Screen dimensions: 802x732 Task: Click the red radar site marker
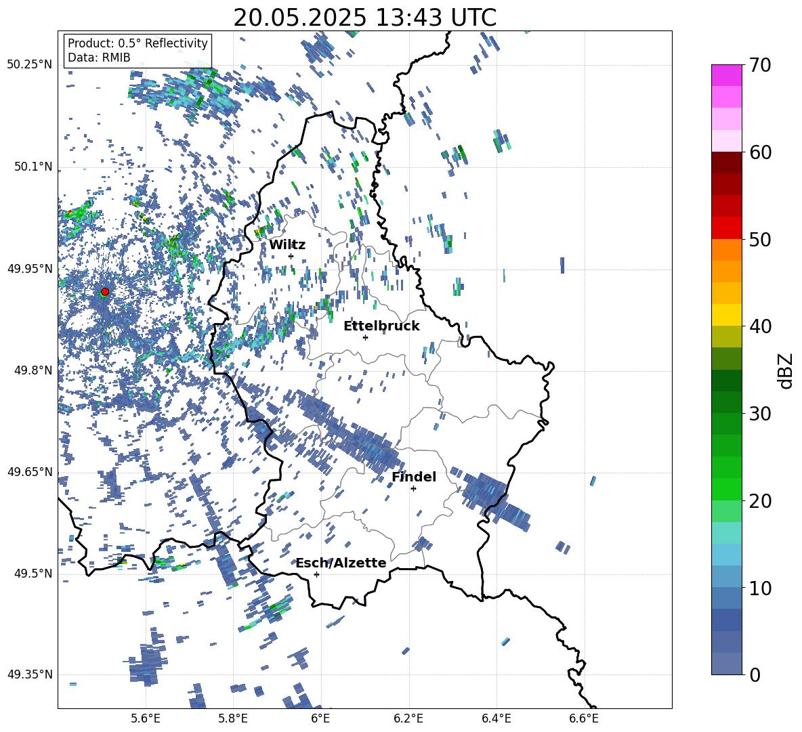point(105,291)
